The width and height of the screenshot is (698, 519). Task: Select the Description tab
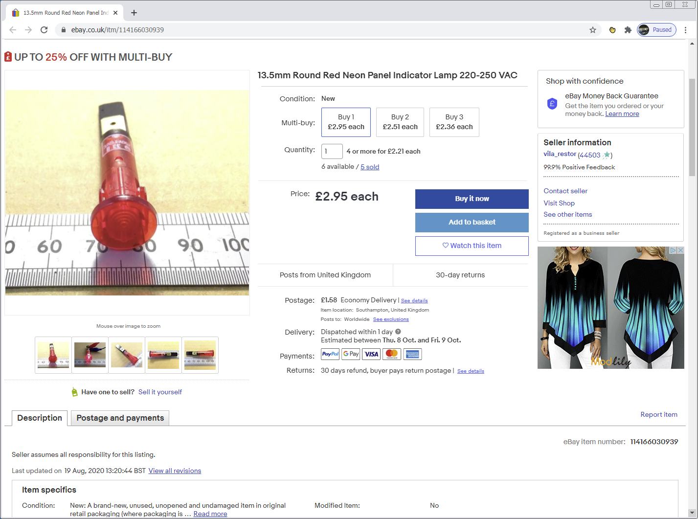click(x=39, y=418)
